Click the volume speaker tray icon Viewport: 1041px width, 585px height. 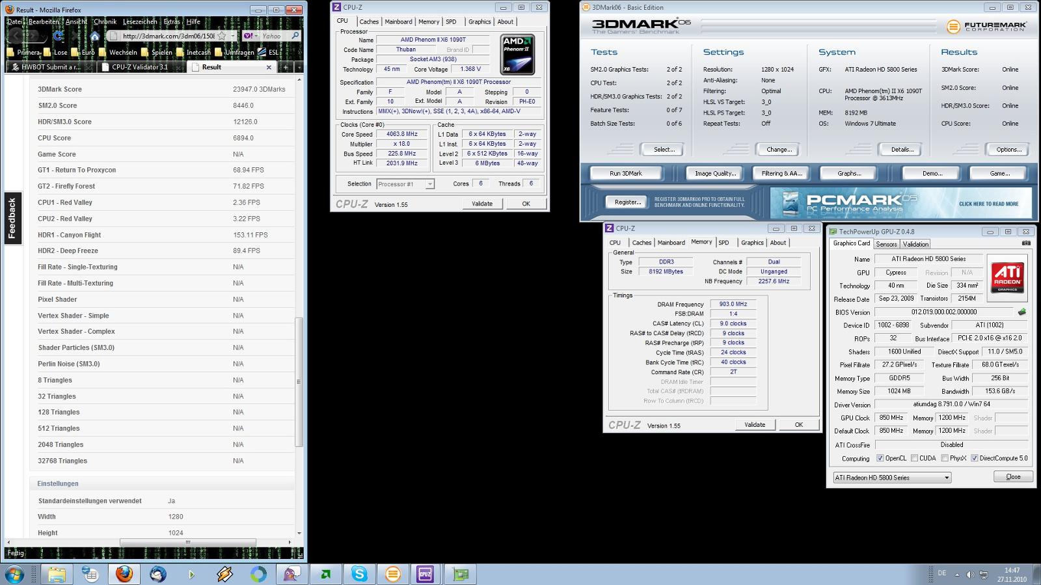(970, 575)
